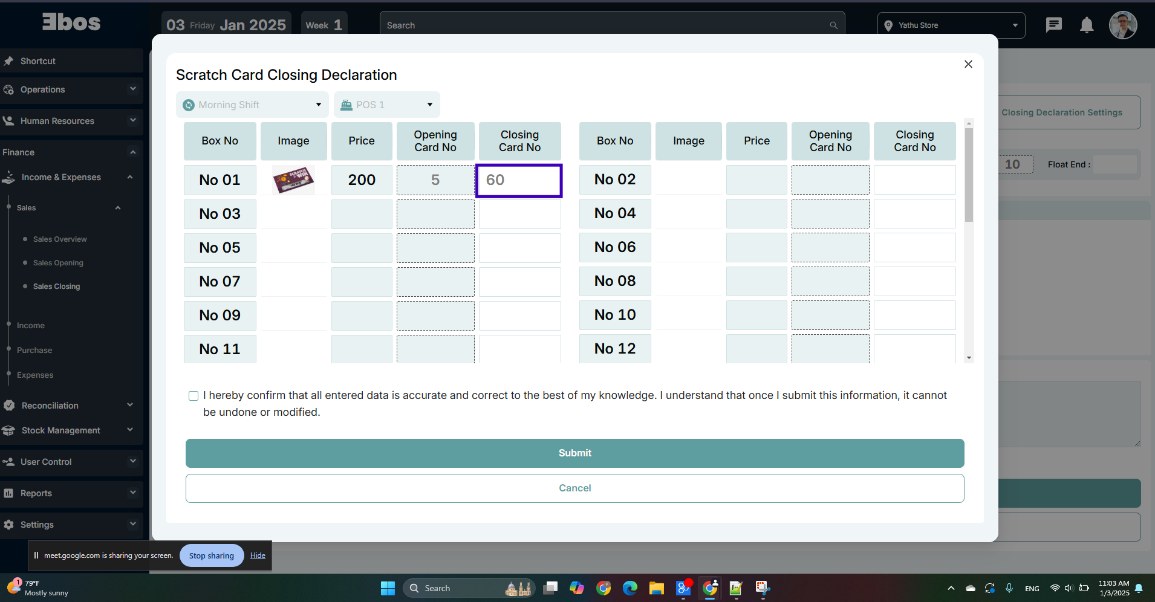The width and height of the screenshot is (1155, 602).
Task: Click the Task View taskbar icon
Action: click(550, 588)
